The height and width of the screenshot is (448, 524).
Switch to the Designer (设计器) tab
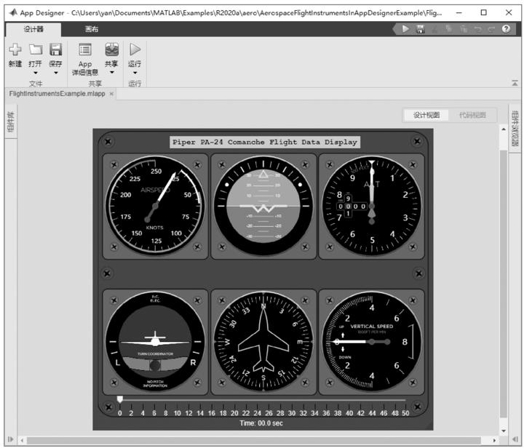[33, 29]
